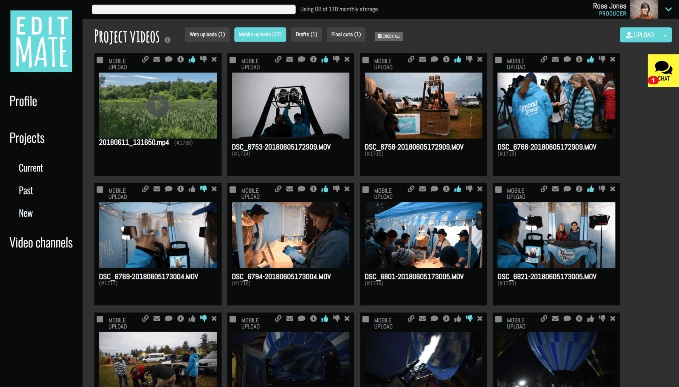
Task: Select checkbox on 20180611_131650.mp4 card
Action: (x=100, y=60)
